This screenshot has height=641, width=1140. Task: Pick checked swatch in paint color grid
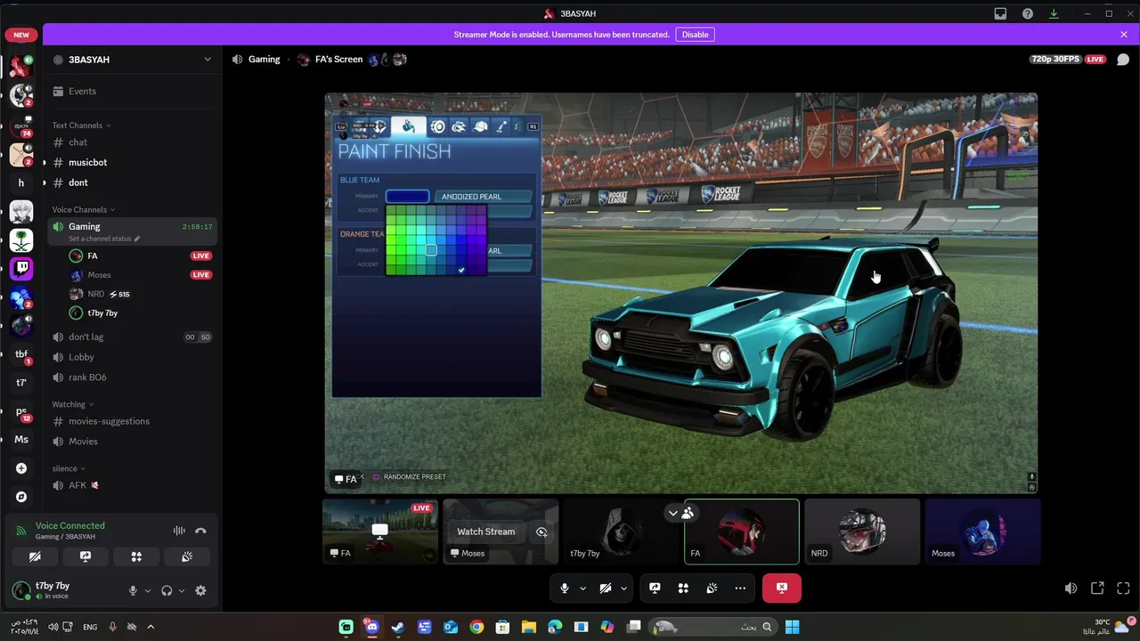pos(461,270)
